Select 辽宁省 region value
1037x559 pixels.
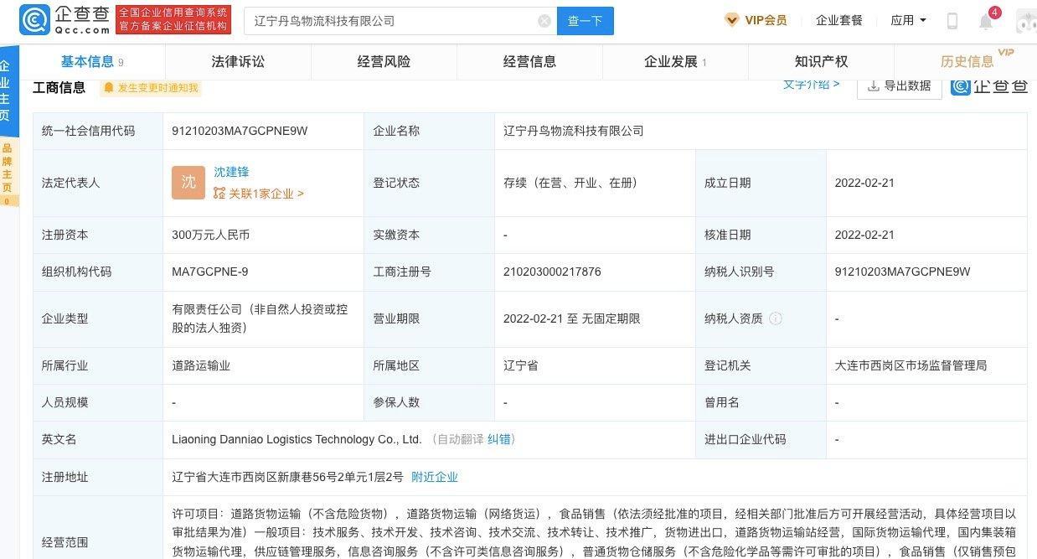point(520,365)
